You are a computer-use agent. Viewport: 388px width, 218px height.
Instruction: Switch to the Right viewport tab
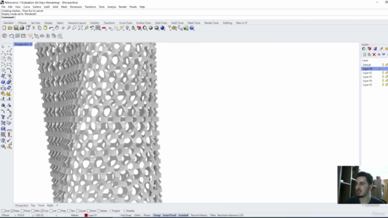[x=50, y=205]
